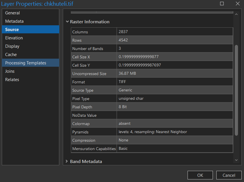The height and width of the screenshot is (182, 244).
Task: Click the OK button
Action: point(200,175)
